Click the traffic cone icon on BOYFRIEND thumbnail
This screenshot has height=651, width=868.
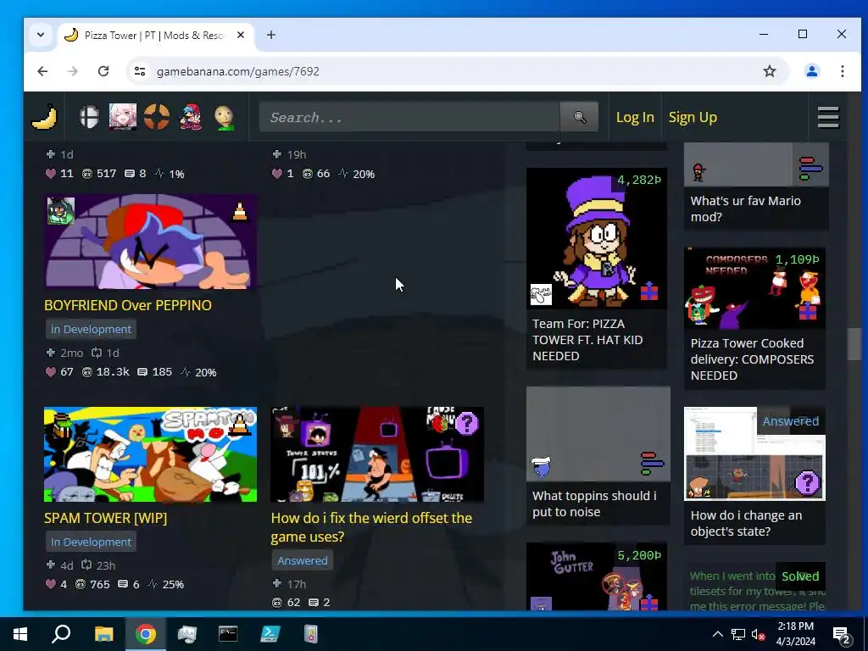(240, 211)
